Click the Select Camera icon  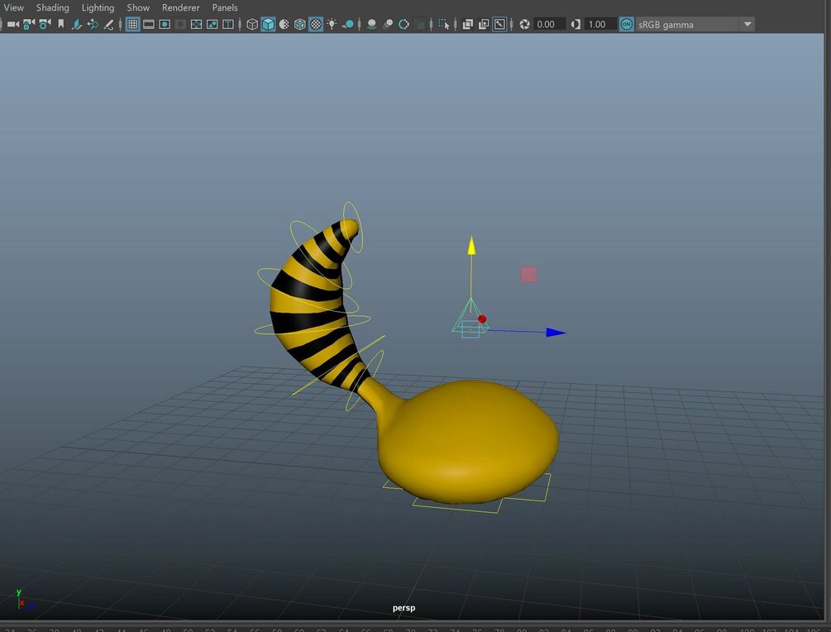tap(12, 24)
